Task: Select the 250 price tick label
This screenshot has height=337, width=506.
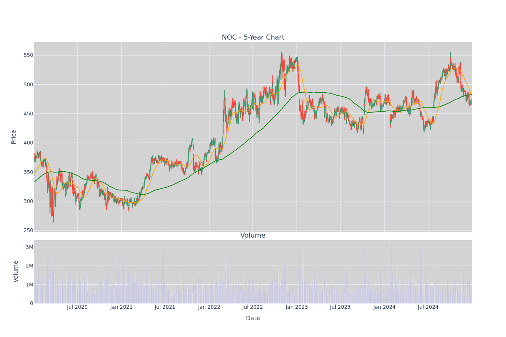Action: (x=28, y=230)
